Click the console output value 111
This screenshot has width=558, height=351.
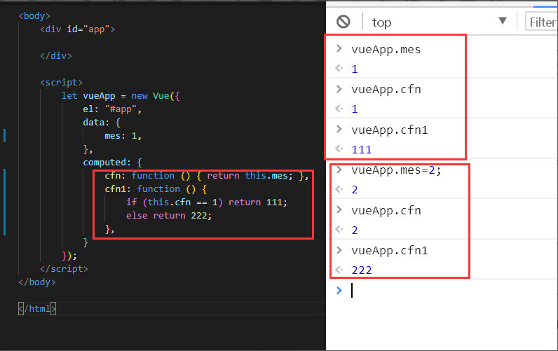[x=361, y=150]
